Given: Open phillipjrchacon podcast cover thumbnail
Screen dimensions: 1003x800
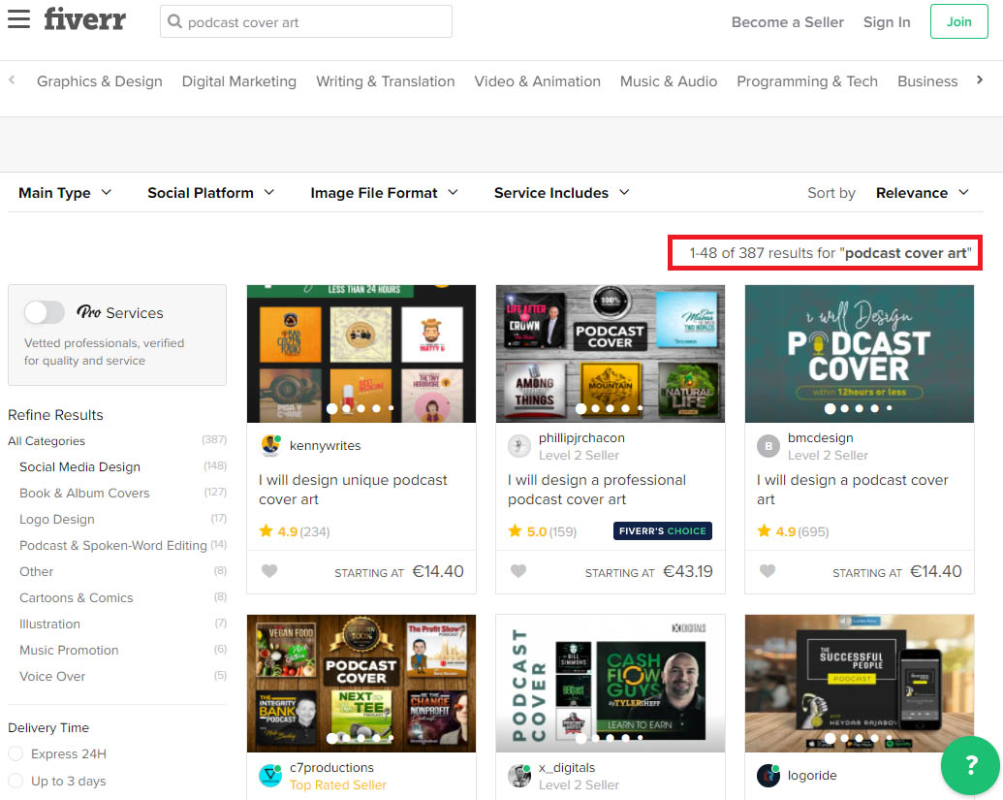Looking at the screenshot, I should point(611,354).
